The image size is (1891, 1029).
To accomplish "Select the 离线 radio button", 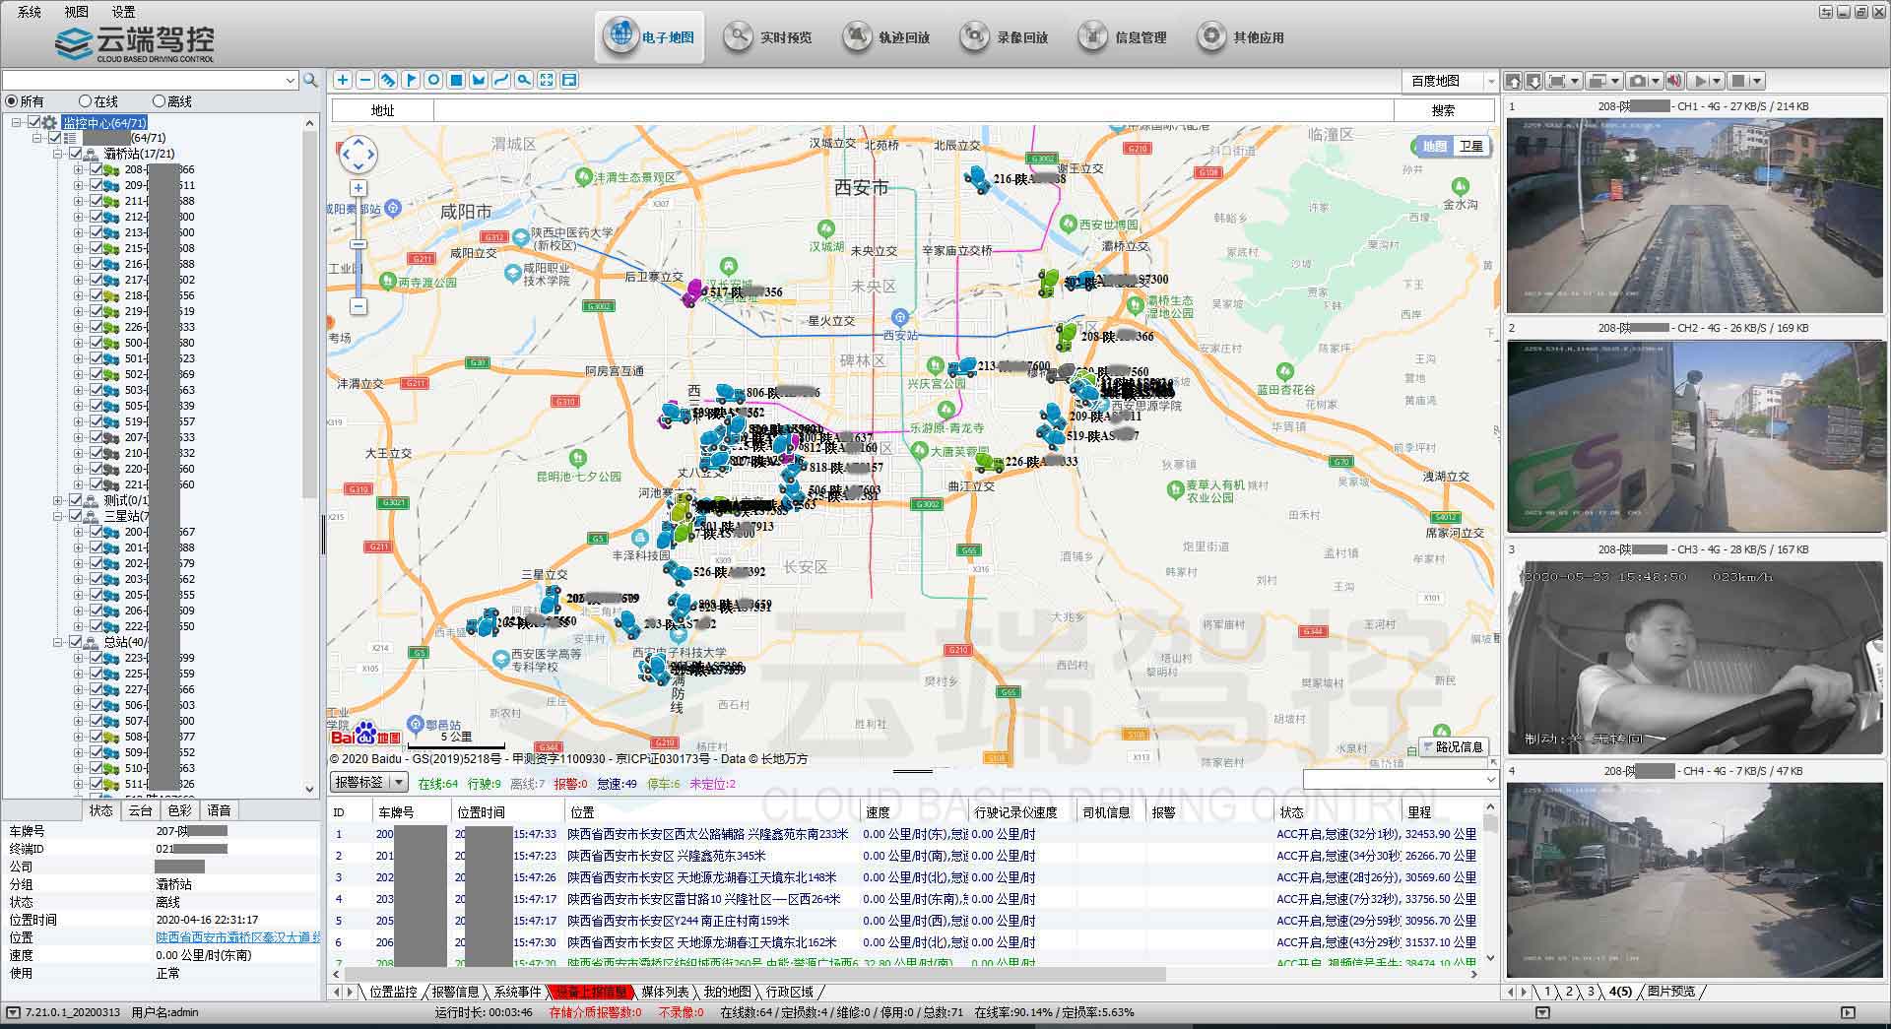I will [x=159, y=101].
